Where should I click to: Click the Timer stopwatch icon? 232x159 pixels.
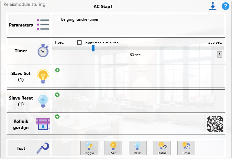43,50
